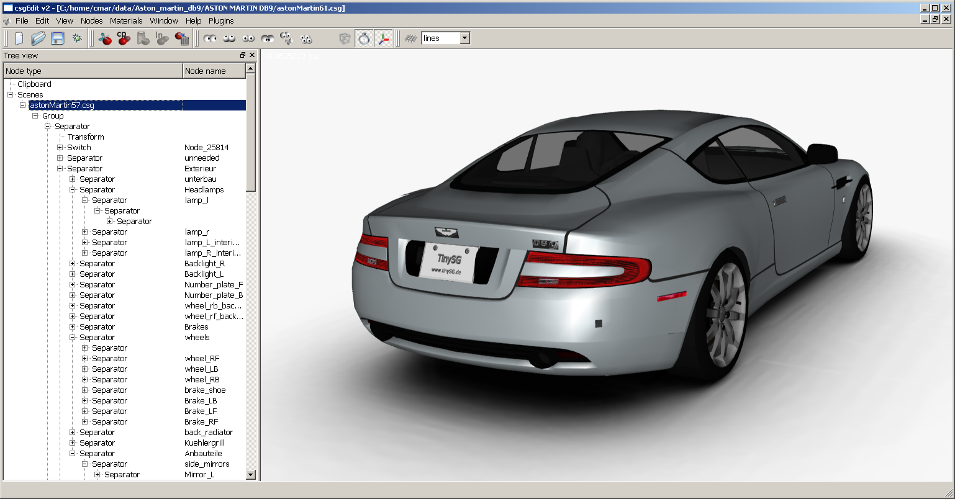Toggle the stopwatch FPS timer button

point(364,38)
